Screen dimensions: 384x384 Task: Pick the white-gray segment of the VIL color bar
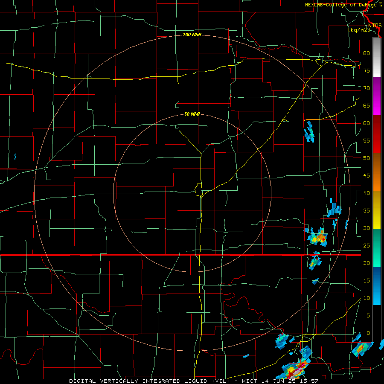point(377,58)
